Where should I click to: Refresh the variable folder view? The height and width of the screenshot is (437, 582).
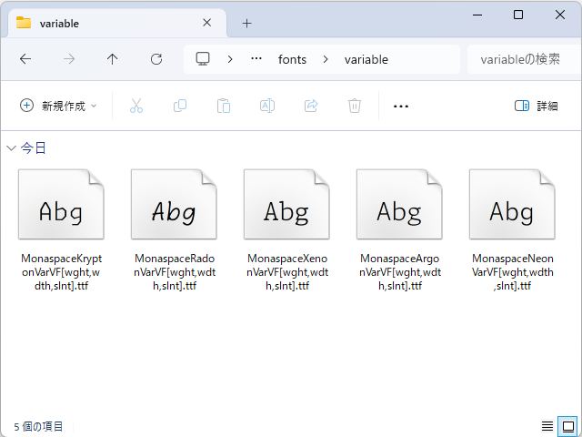click(x=156, y=59)
